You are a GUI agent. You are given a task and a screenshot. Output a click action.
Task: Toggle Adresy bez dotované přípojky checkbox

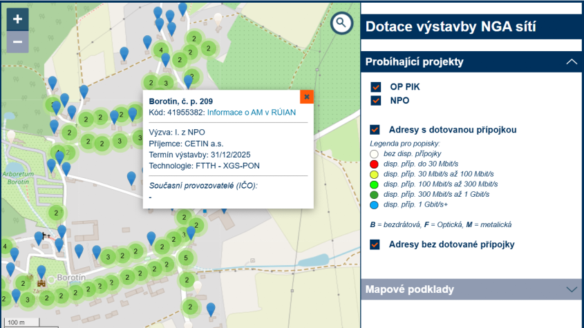click(375, 244)
